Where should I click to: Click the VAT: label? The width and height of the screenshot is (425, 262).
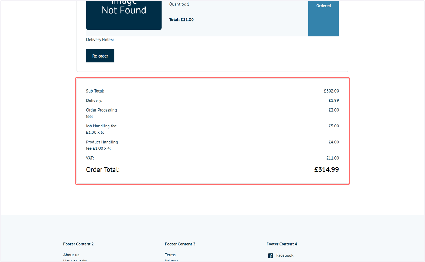click(x=90, y=158)
